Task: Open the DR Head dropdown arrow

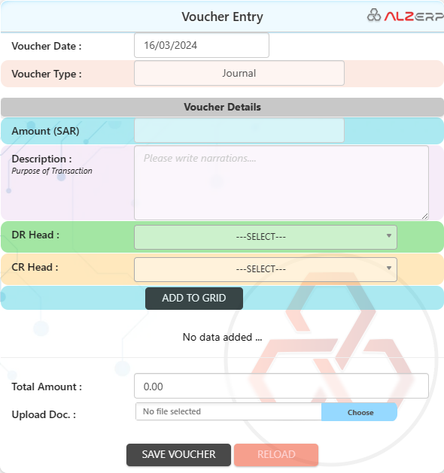Action: pos(389,236)
